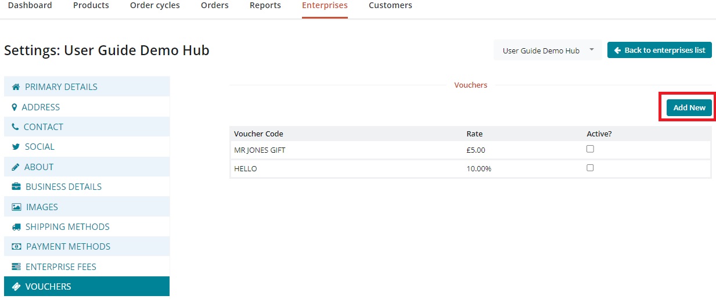Click the tag icon beside Vouchers

(x=16, y=287)
